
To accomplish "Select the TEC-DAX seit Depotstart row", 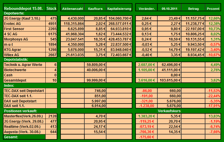I will 24,91.
